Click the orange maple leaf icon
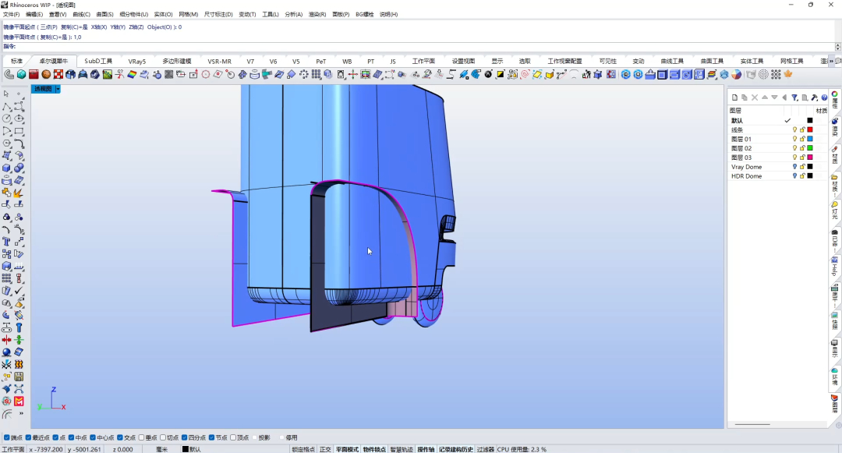This screenshot has width=842, height=453. (787, 75)
